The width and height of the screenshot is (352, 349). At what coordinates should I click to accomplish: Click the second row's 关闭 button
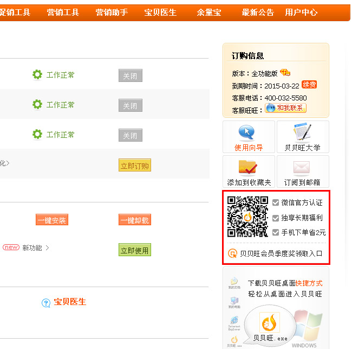pyautogui.click(x=131, y=105)
